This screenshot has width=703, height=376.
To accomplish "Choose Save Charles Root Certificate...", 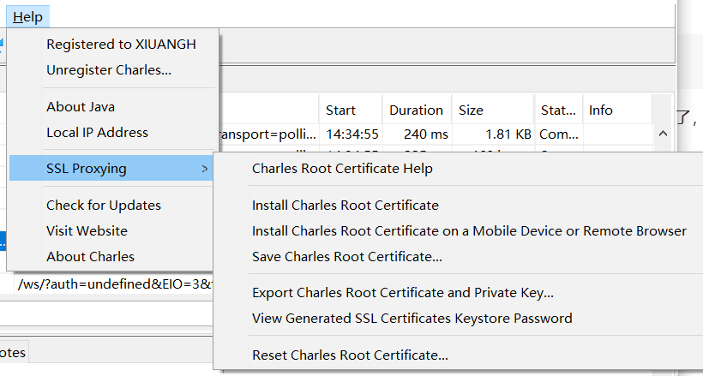I will (347, 257).
